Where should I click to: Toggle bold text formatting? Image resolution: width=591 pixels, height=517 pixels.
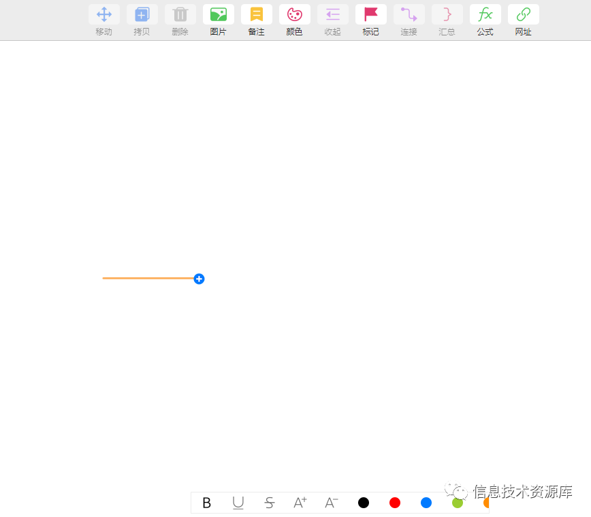[x=207, y=503]
